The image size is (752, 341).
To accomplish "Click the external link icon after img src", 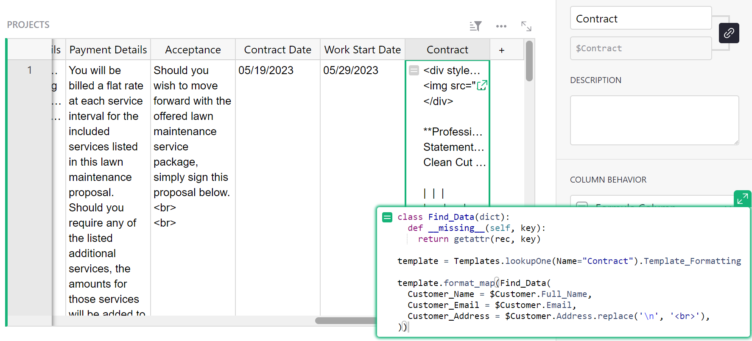I will [x=482, y=86].
